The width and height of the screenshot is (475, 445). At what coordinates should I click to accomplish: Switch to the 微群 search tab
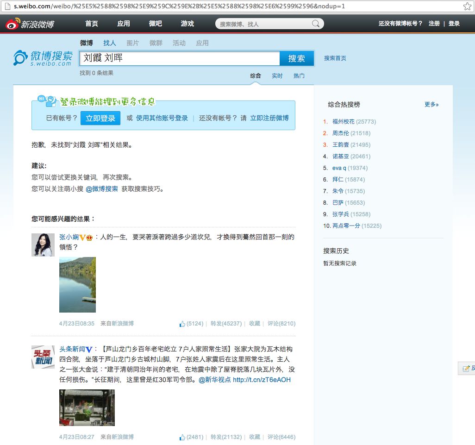click(x=156, y=43)
